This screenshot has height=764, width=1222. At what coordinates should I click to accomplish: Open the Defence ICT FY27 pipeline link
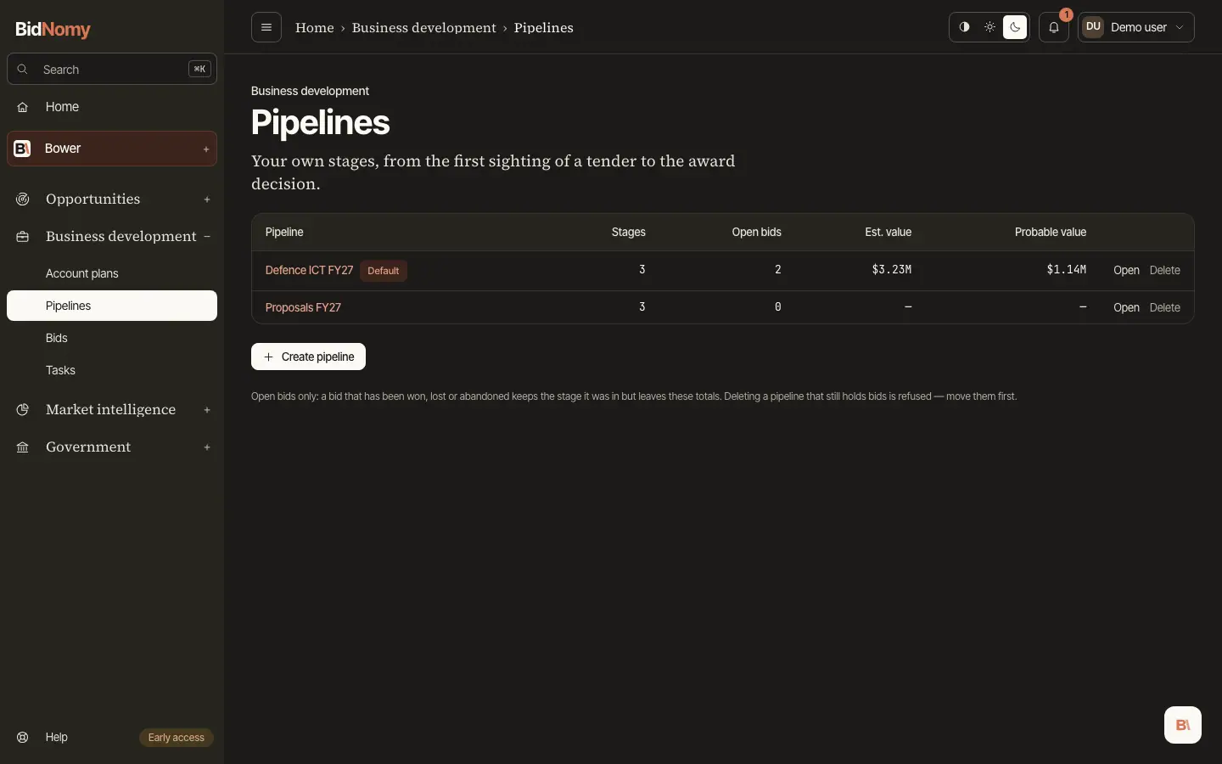click(x=309, y=270)
